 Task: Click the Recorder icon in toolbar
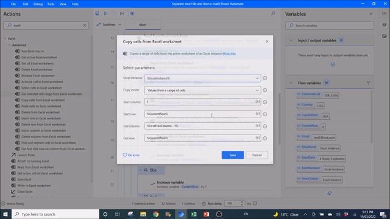coord(132,13)
